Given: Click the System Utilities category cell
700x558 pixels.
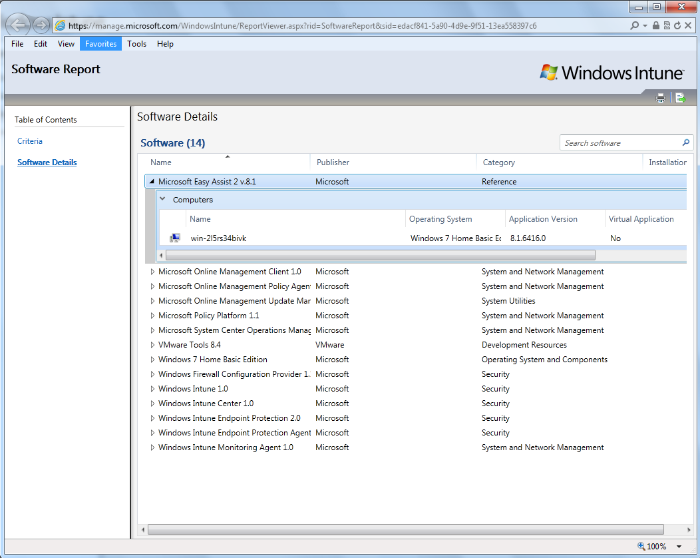Looking at the screenshot, I should (508, 301).
